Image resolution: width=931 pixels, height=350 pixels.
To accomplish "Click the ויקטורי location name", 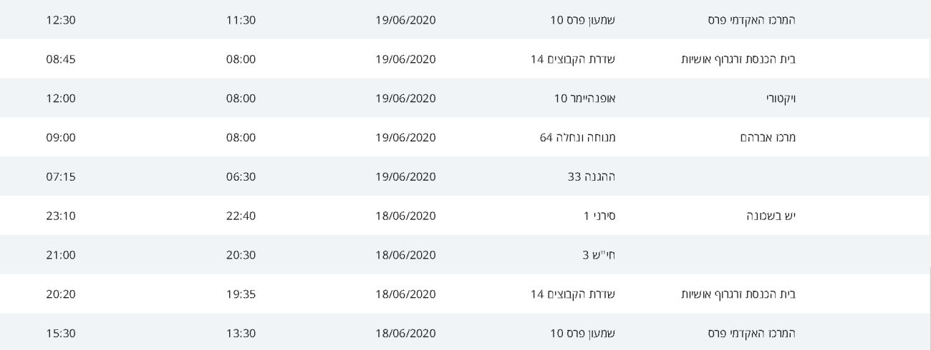I will tap(781, 99).
